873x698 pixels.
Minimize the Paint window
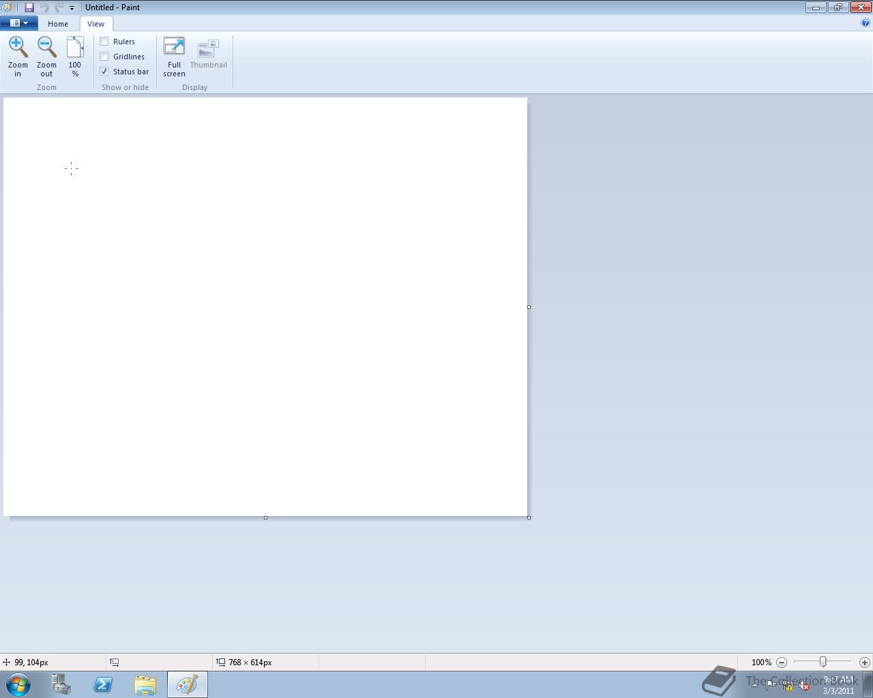816,7
